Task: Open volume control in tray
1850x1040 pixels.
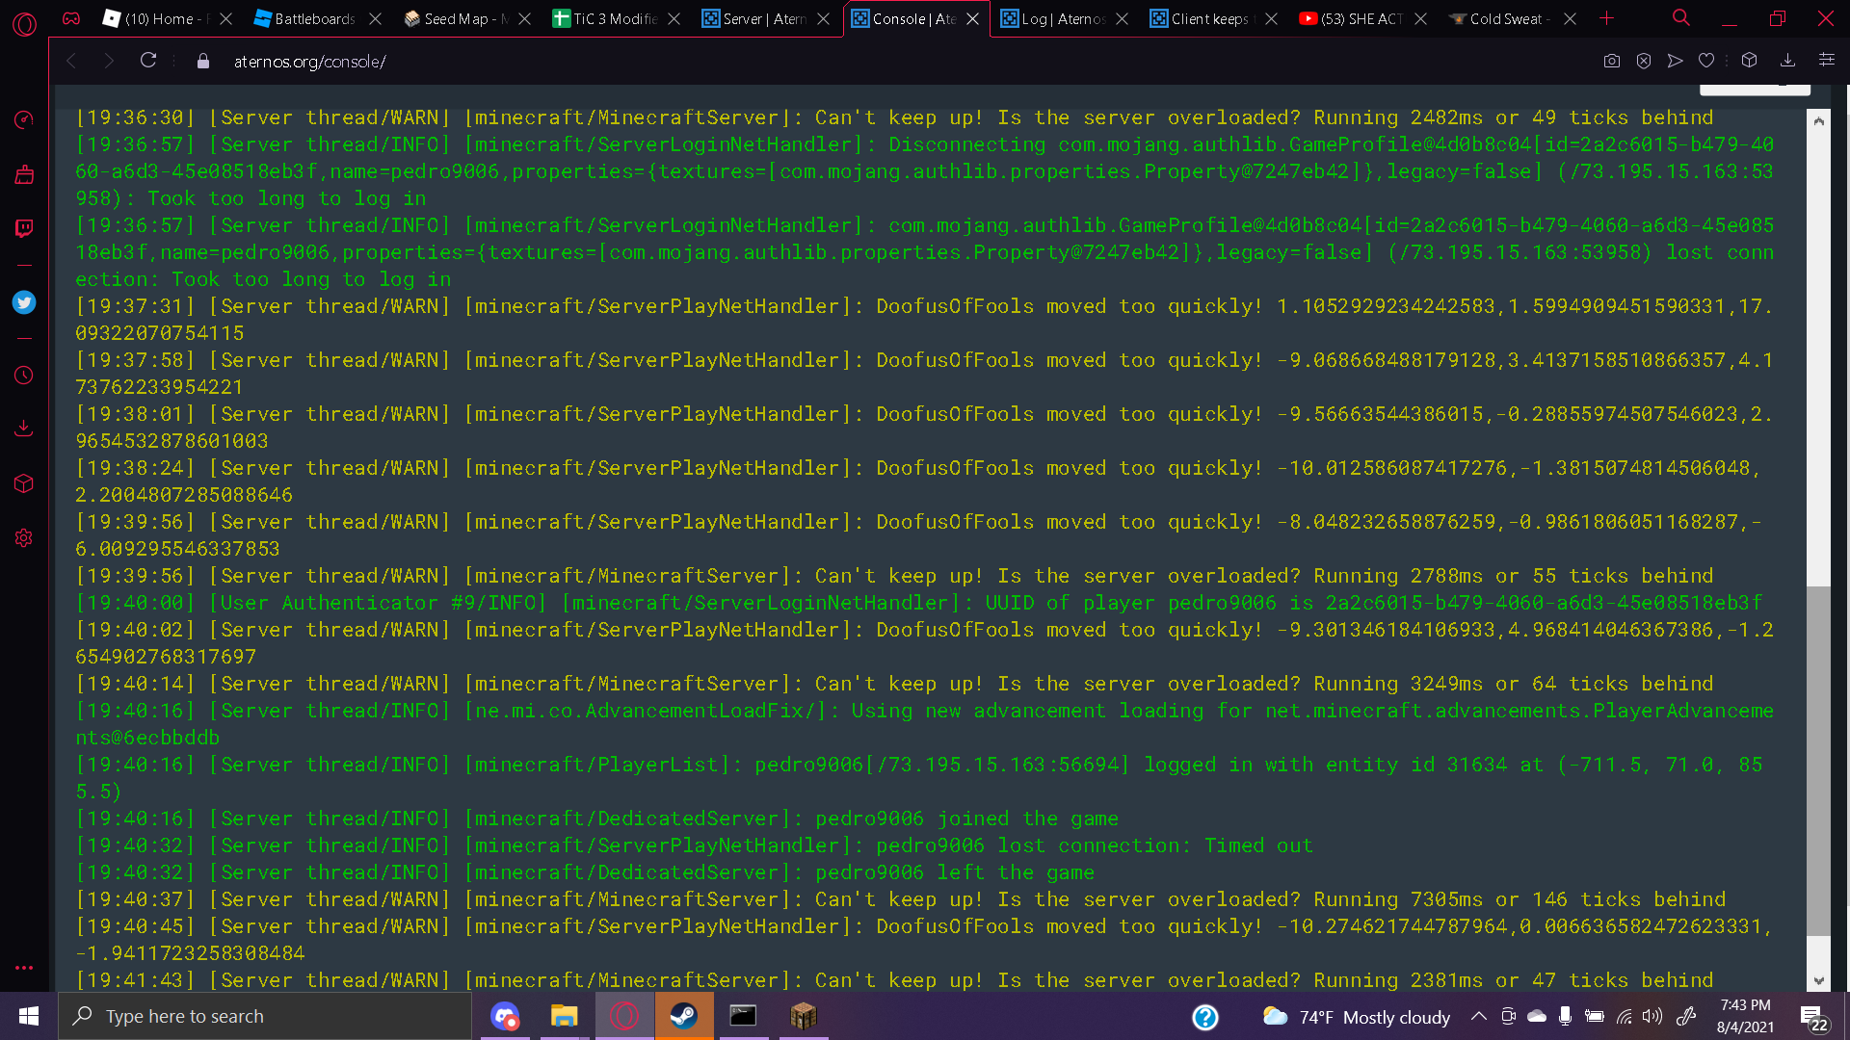Action: click(x=1652, y=1016)
